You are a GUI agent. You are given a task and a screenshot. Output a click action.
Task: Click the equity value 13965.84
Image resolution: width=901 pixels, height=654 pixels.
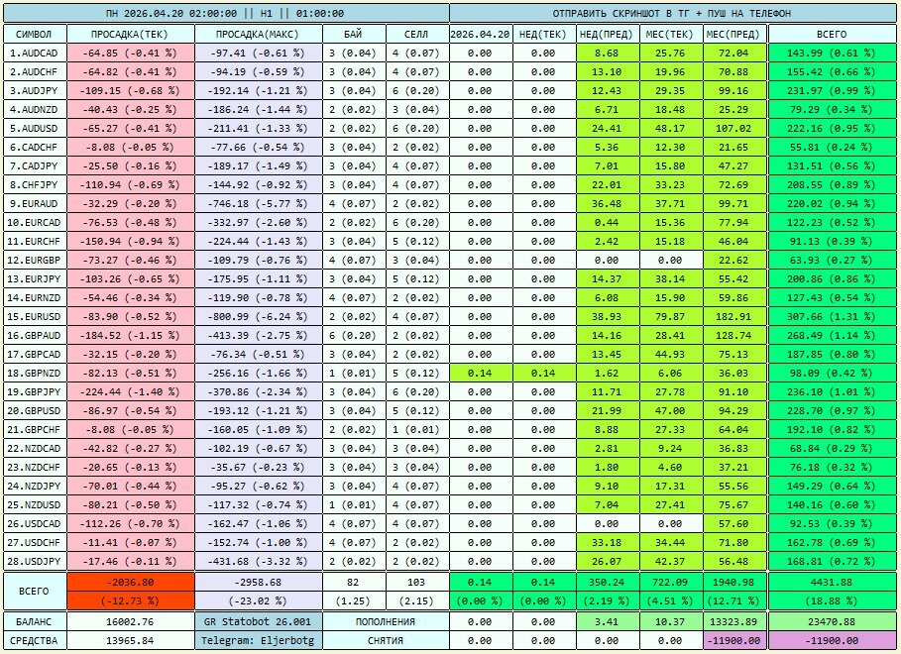(x=131, y=640)
